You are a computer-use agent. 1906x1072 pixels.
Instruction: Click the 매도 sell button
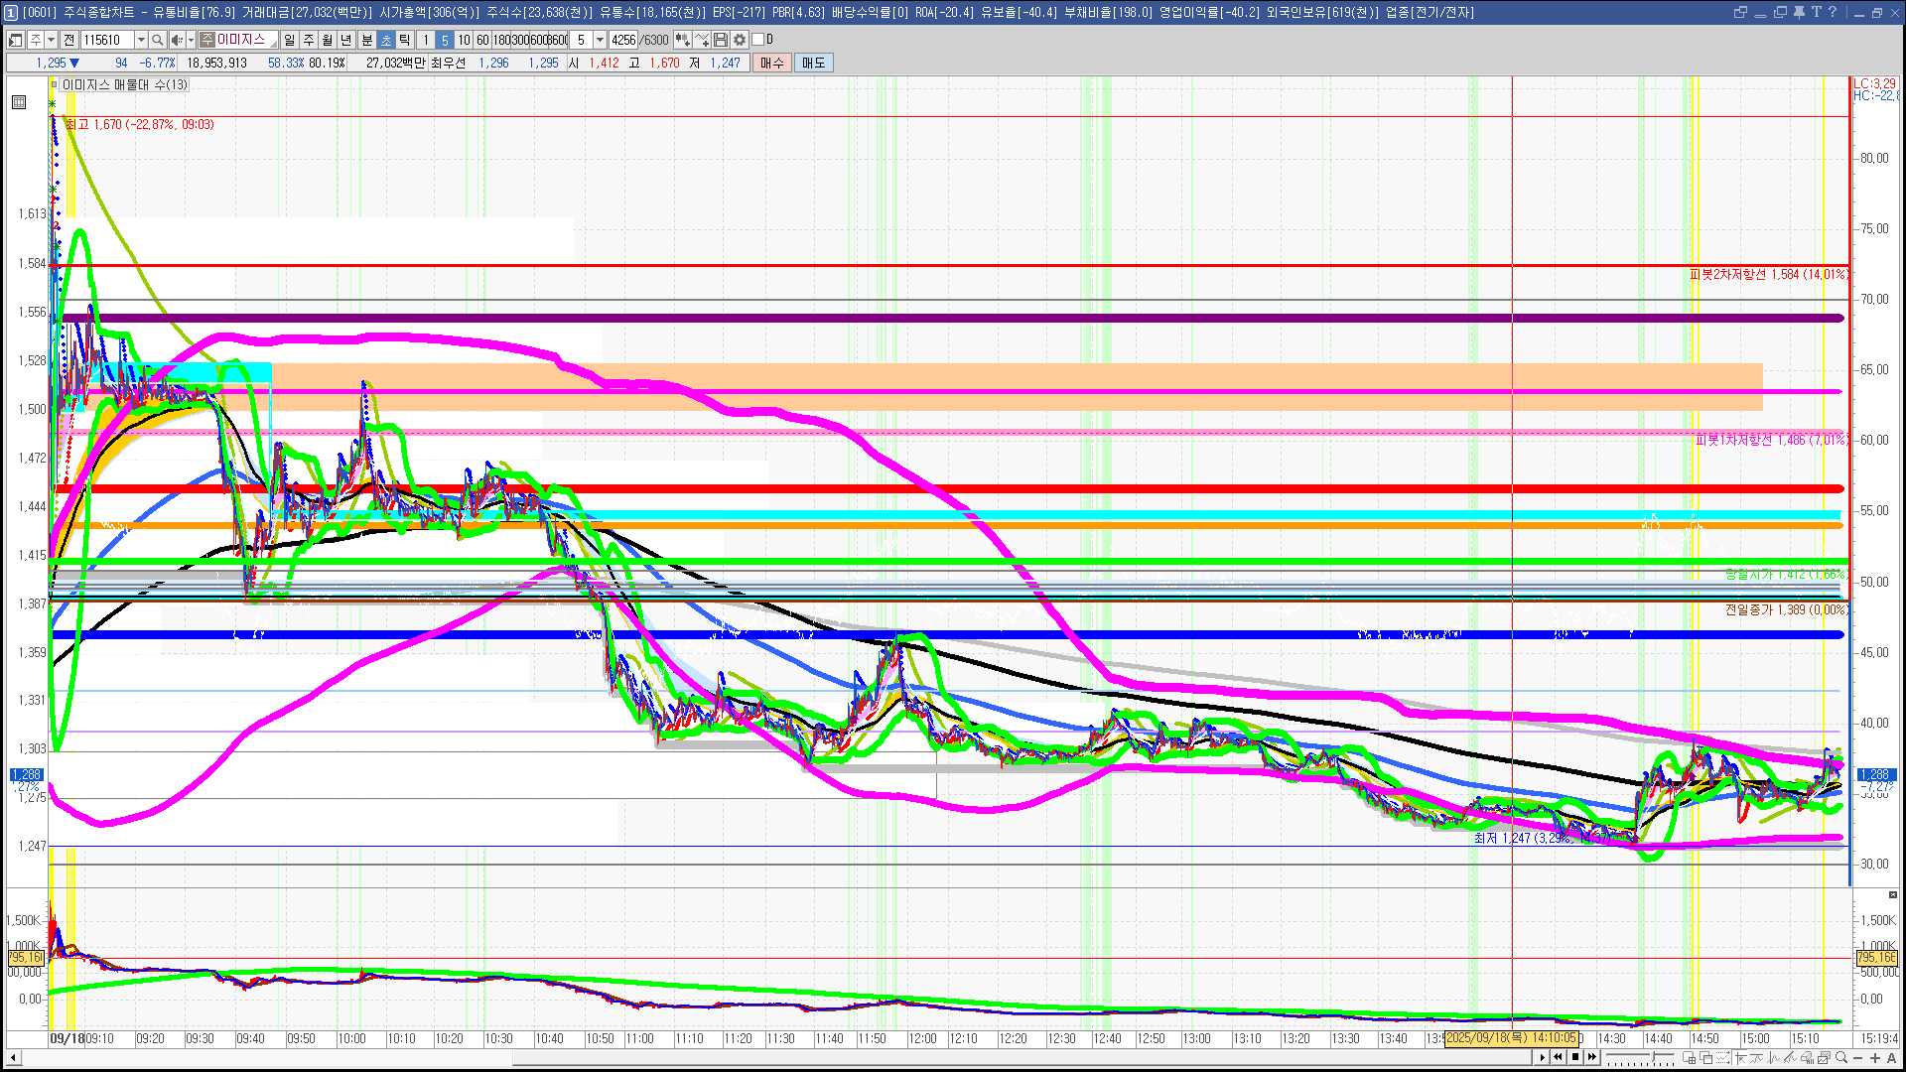[x=814, y=63]
